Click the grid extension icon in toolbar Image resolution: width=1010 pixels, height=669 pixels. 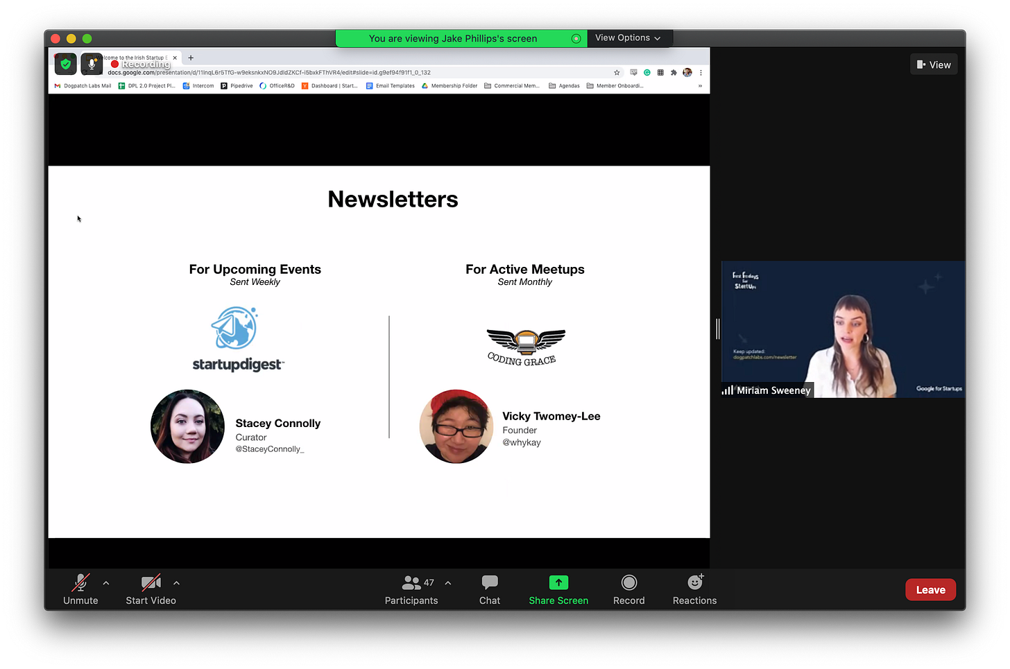[660, 72]
